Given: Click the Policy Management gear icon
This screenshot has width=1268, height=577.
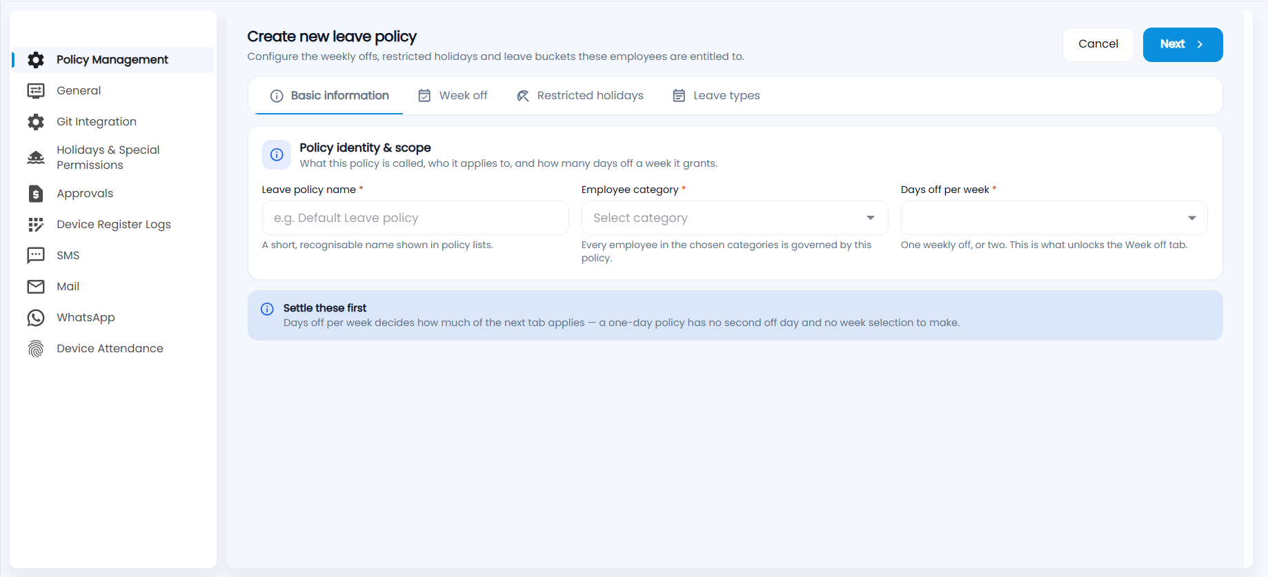Looking at the screenshot, I should coord(36,60).
